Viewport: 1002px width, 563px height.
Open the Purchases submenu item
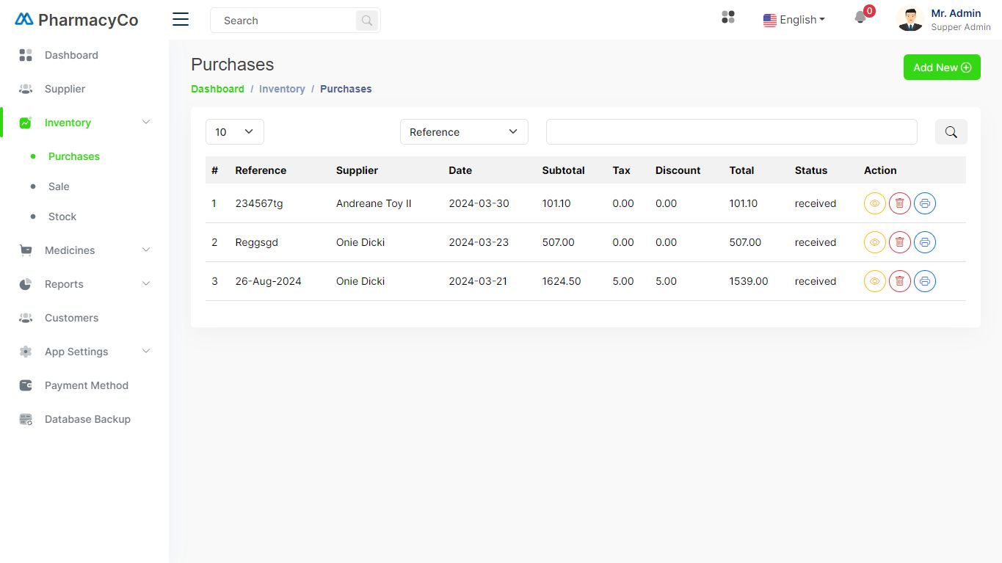[x=74, y=156]
